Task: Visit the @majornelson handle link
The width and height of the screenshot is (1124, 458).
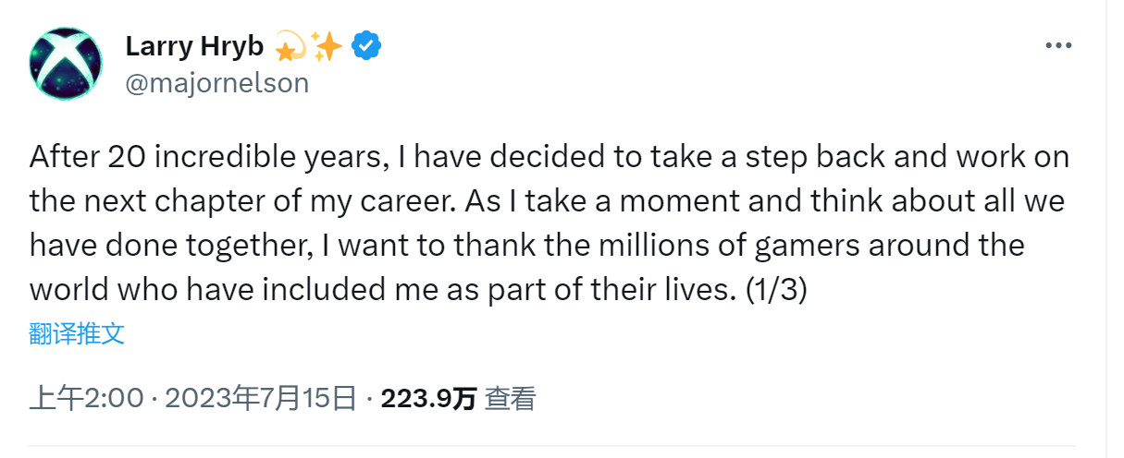Action: coord(216,83)
